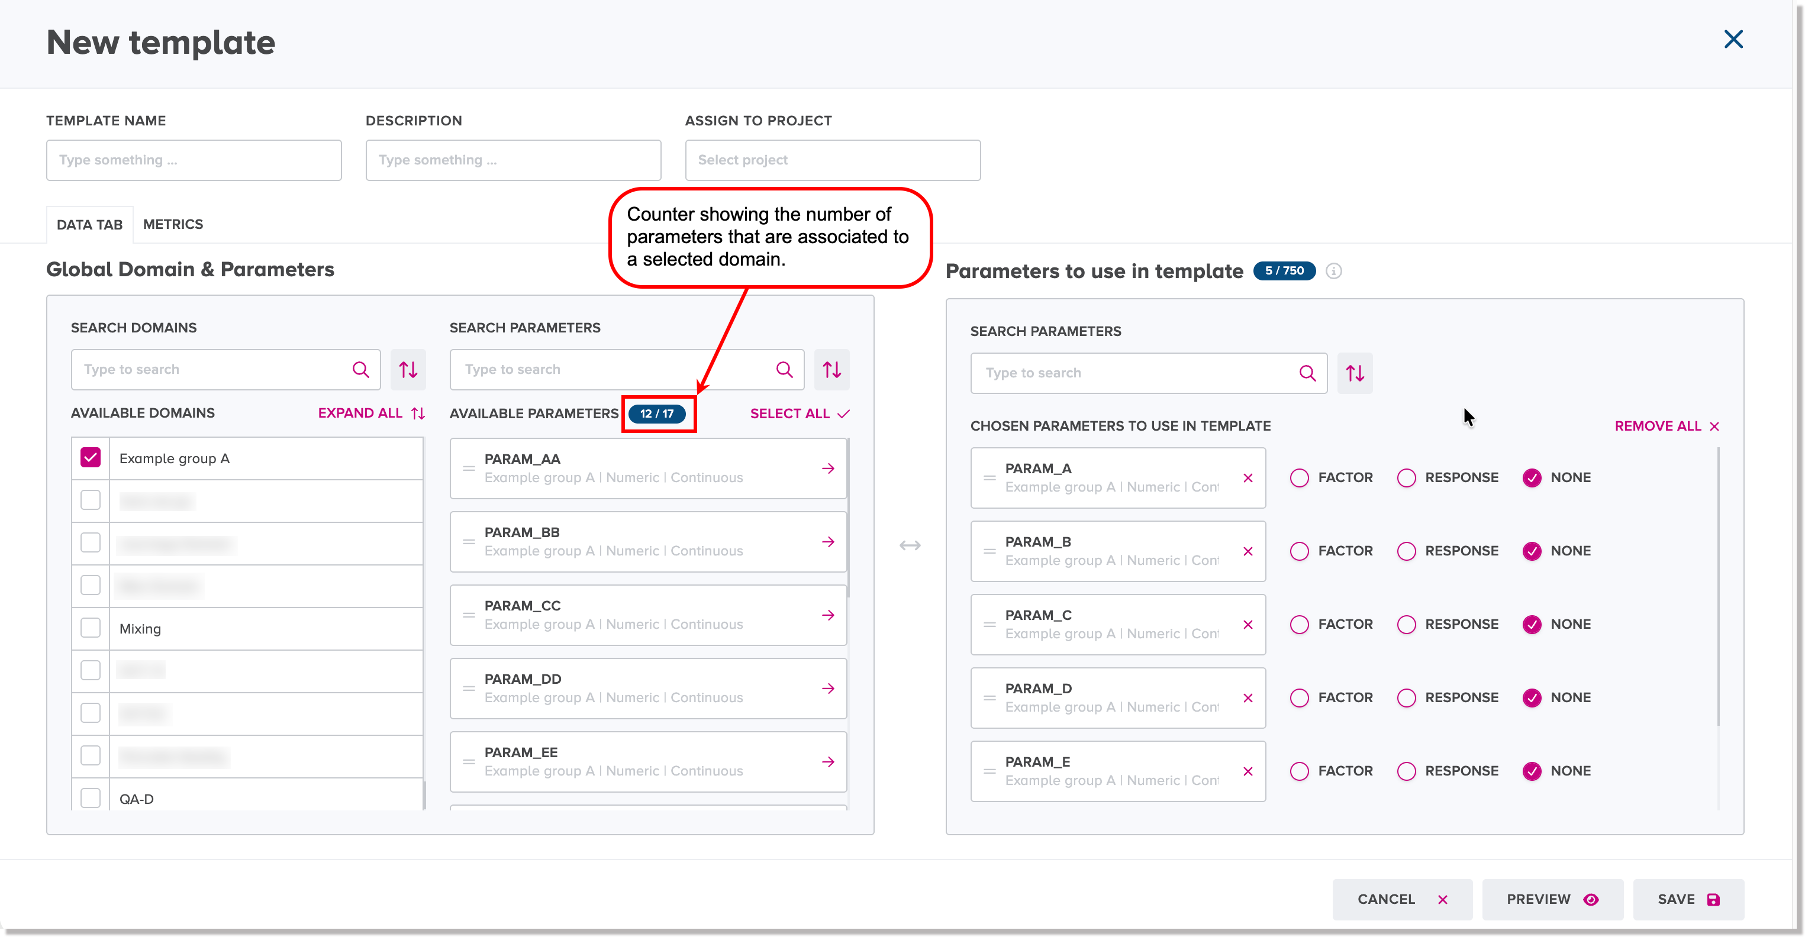1805x937 pixels.
Task: Click the chosen parameters list scrollbar
Action: coord(1718,587)
